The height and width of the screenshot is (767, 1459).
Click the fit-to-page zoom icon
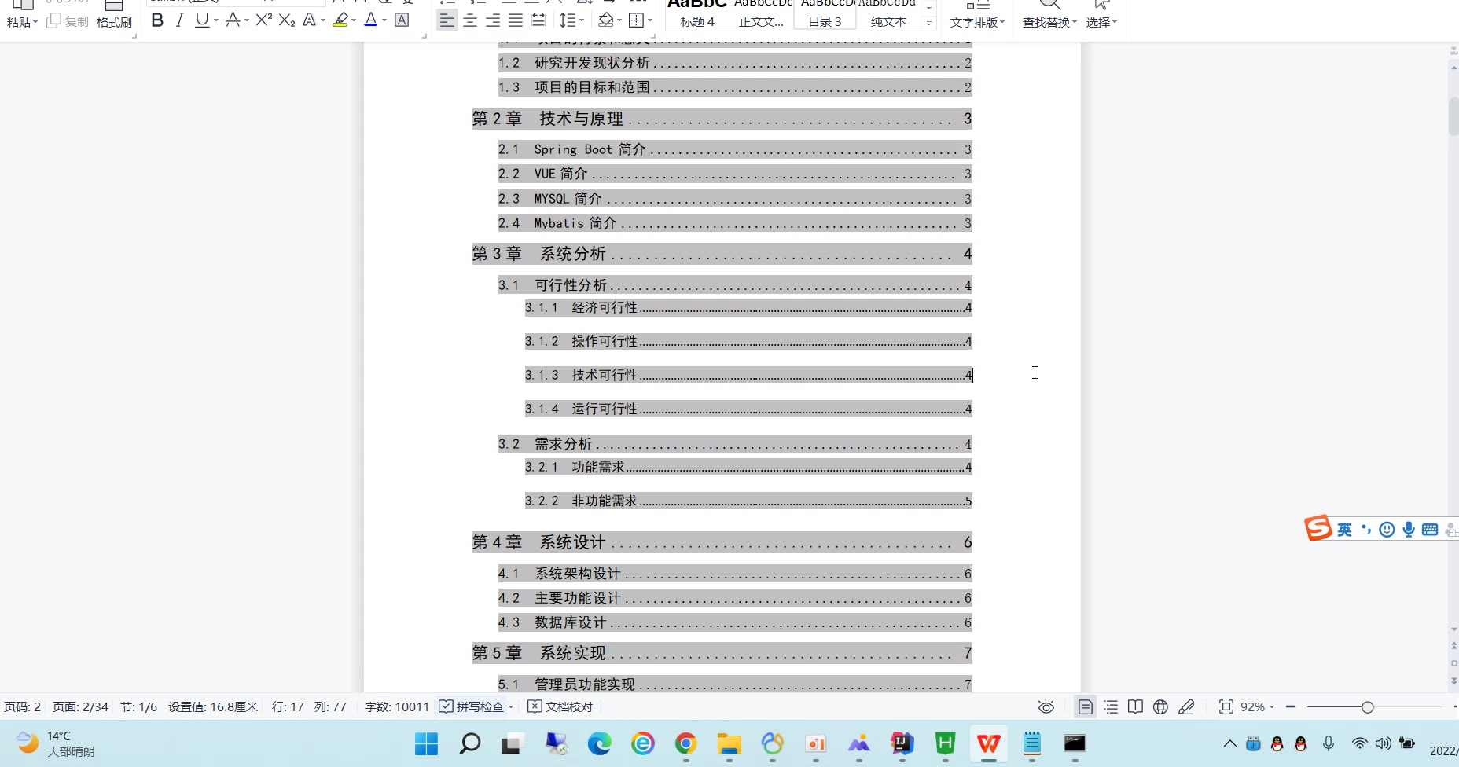(1226, 707)
